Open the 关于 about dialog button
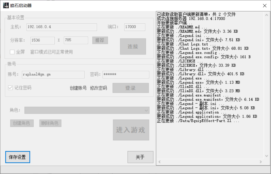 140,157
